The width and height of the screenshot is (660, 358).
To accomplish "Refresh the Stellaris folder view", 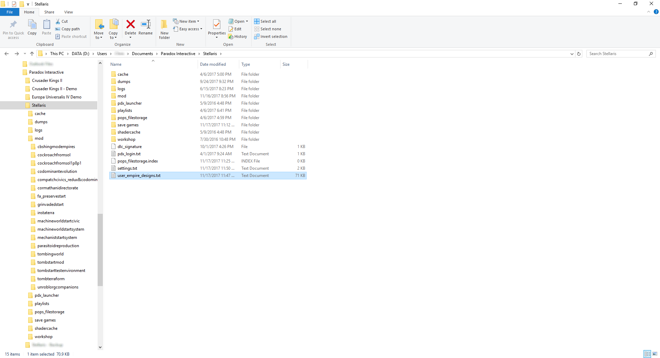I will (x=579, y=54).
